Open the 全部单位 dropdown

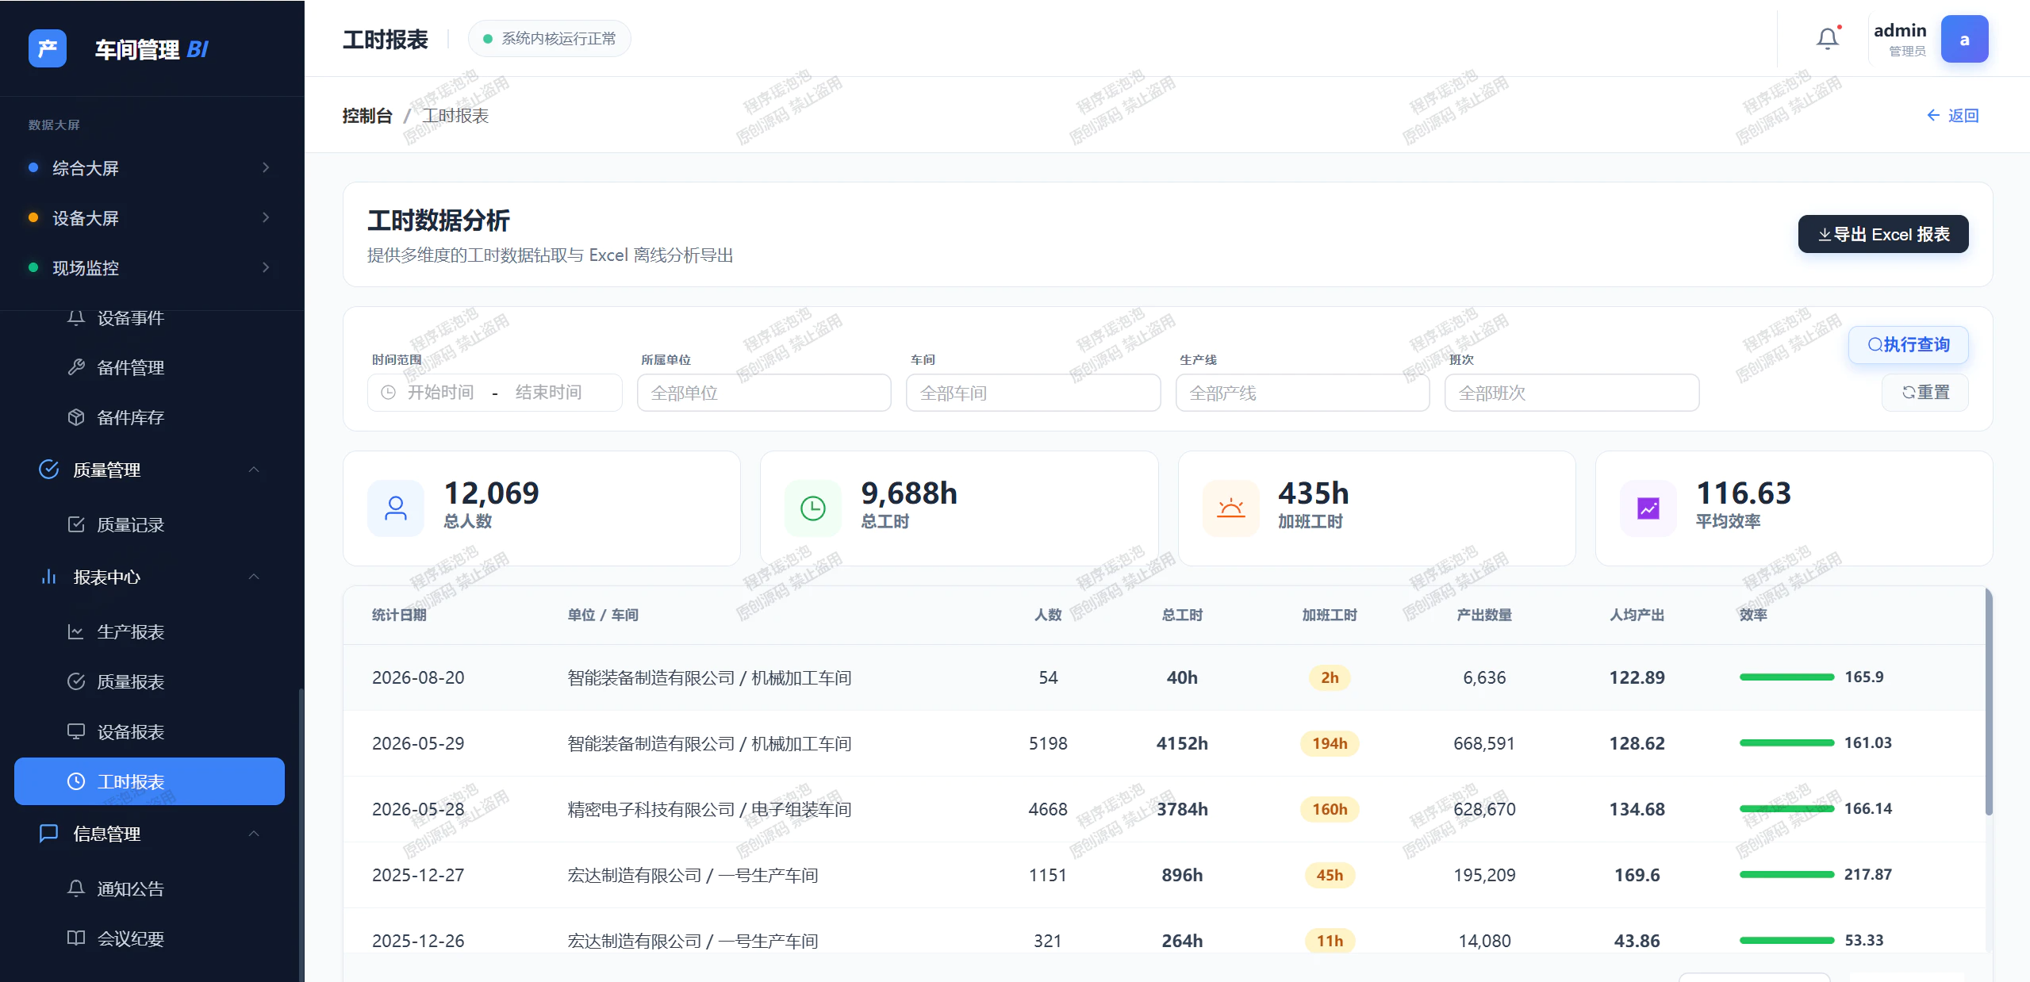[x=764, y=393]
